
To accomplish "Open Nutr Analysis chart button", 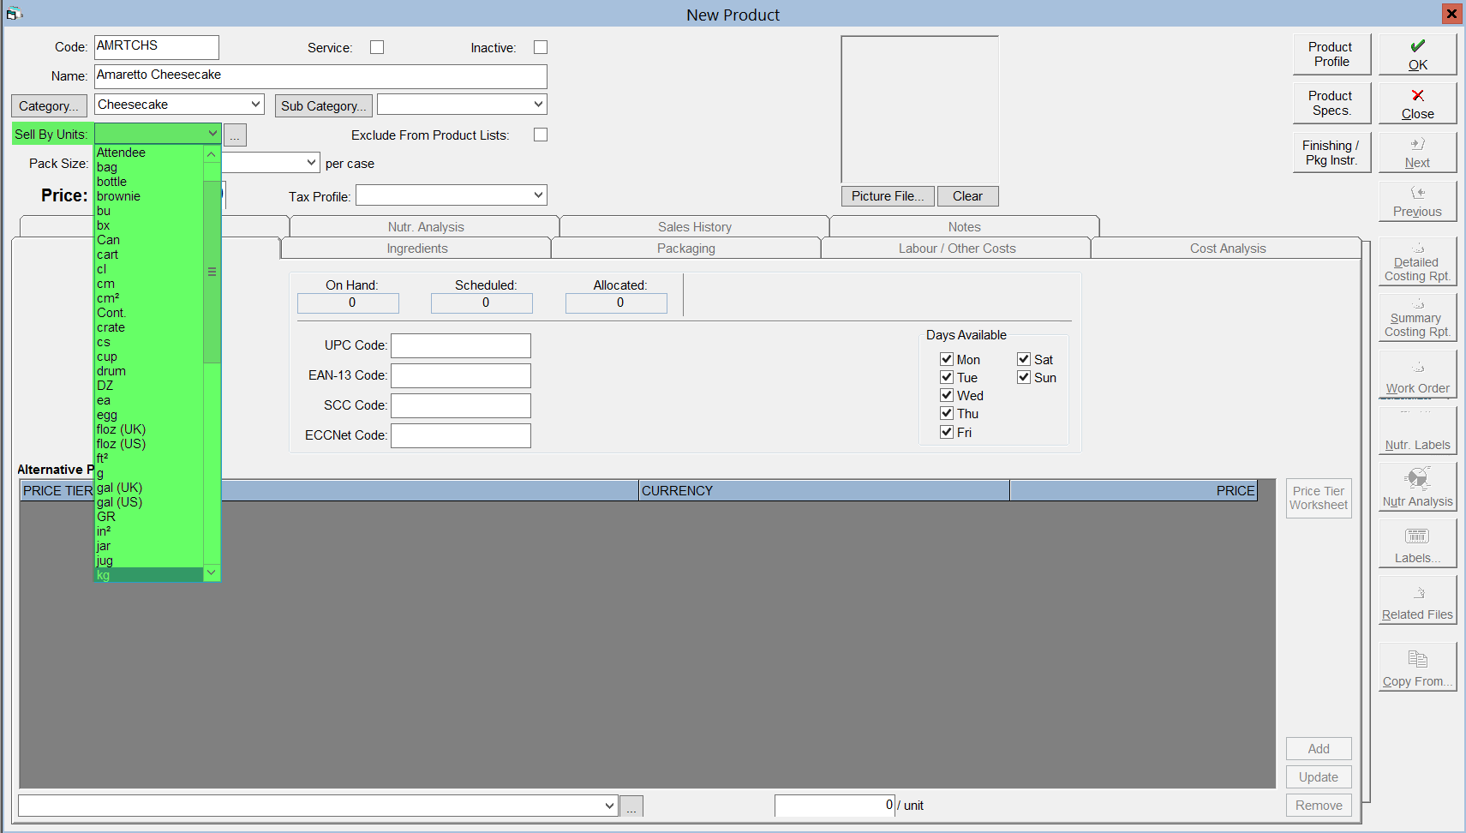I will click(x=1417, y=488).
